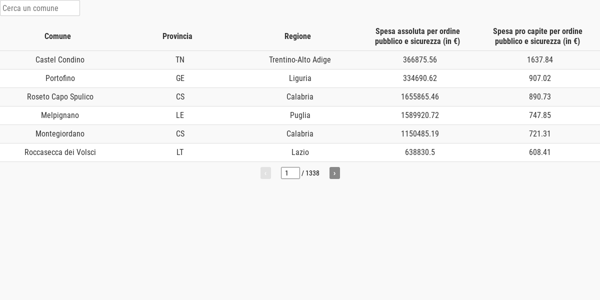Click the Montegiordano comune cell
600x300 pixels.
click(60, 133)
